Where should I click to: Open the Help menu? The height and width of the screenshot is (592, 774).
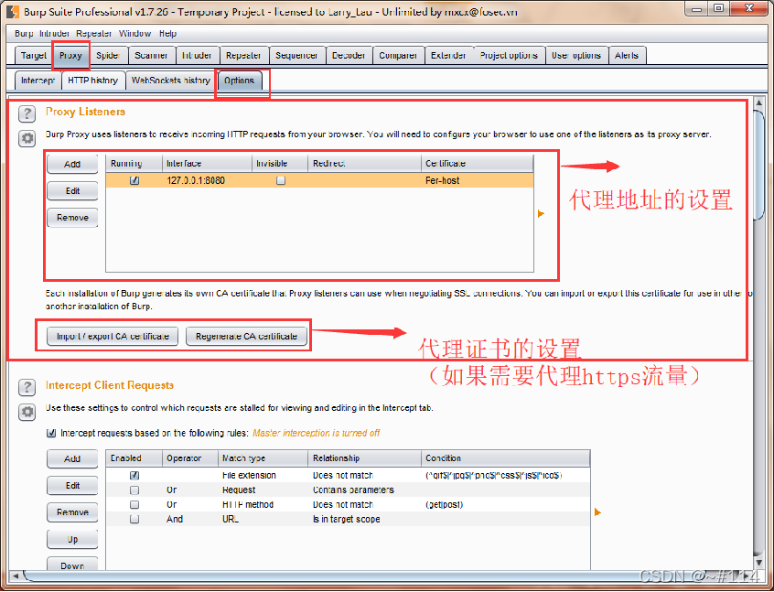[x=167, y=34]
